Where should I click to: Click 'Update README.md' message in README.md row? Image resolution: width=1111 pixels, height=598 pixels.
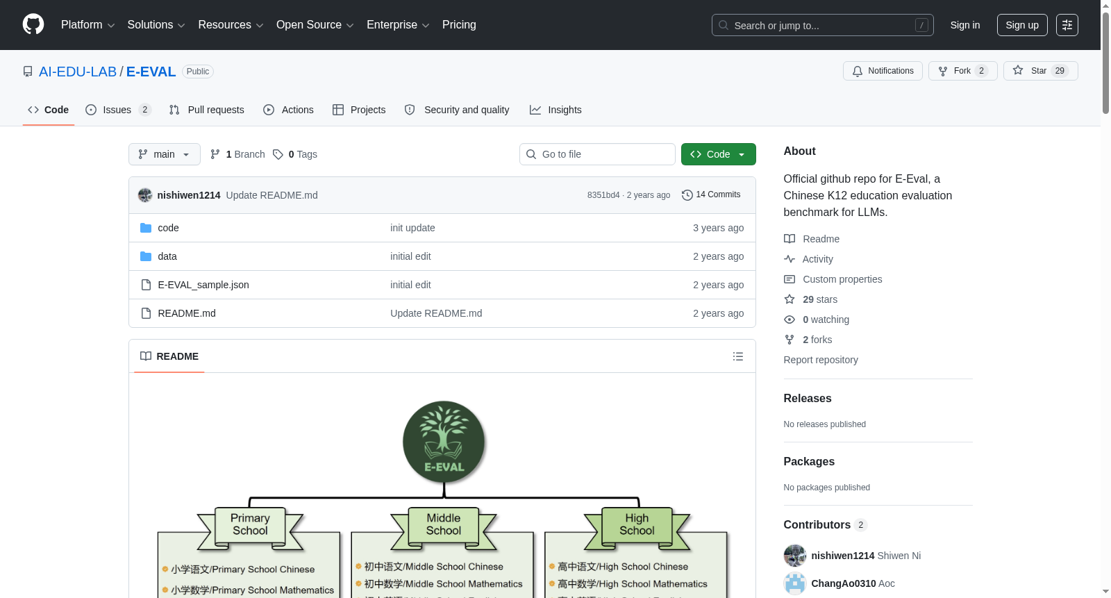click(x=436, y=313)
